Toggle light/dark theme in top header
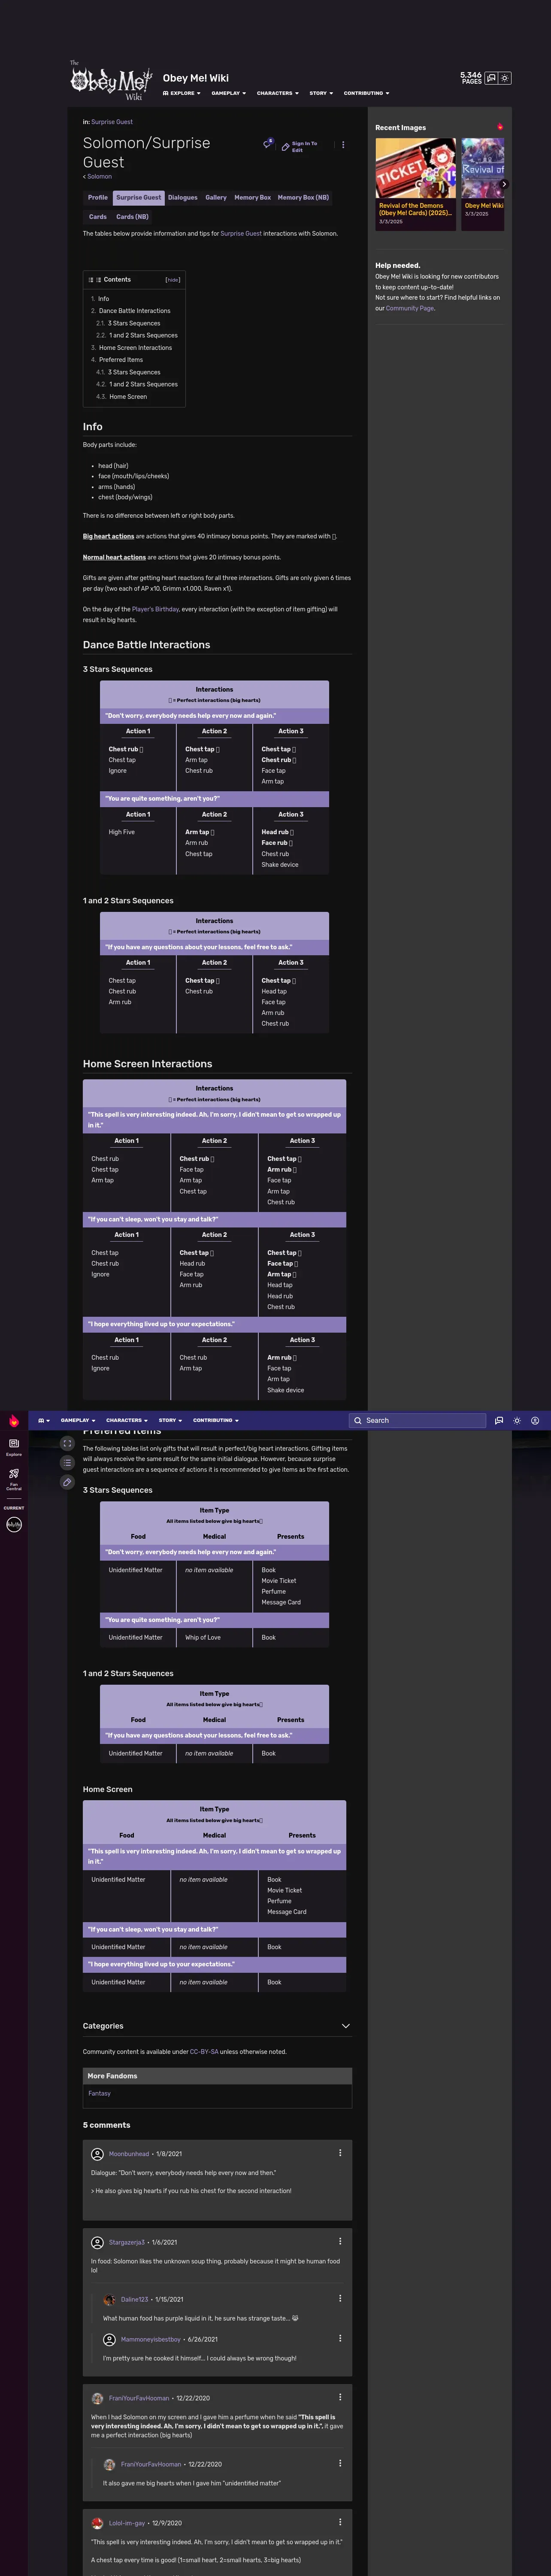The image size is (551, 2576). (505, 78)
